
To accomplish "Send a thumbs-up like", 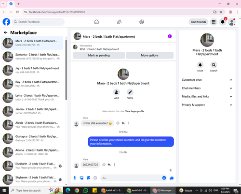I will pos(172,178).
